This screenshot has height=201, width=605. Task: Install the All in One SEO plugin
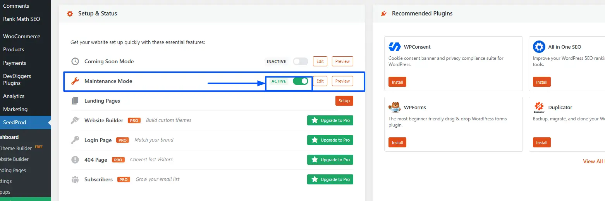pyautogui.click(x=541, y=82)
